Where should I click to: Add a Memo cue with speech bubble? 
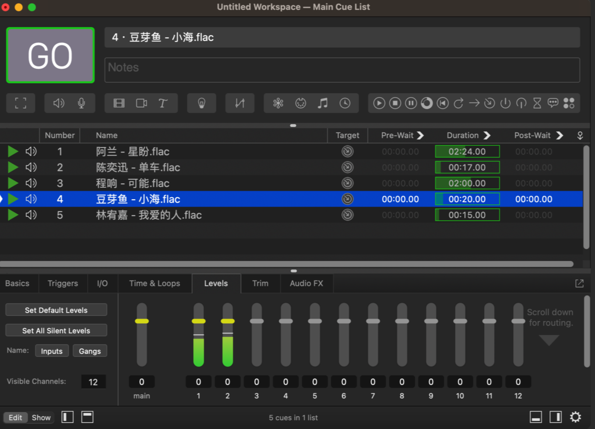point(553,103)
